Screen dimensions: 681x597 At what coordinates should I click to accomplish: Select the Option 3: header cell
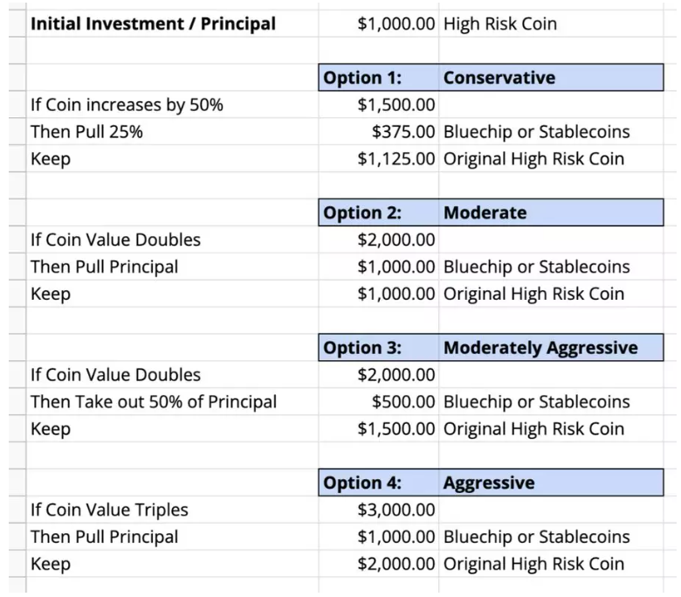click(378, 347)
